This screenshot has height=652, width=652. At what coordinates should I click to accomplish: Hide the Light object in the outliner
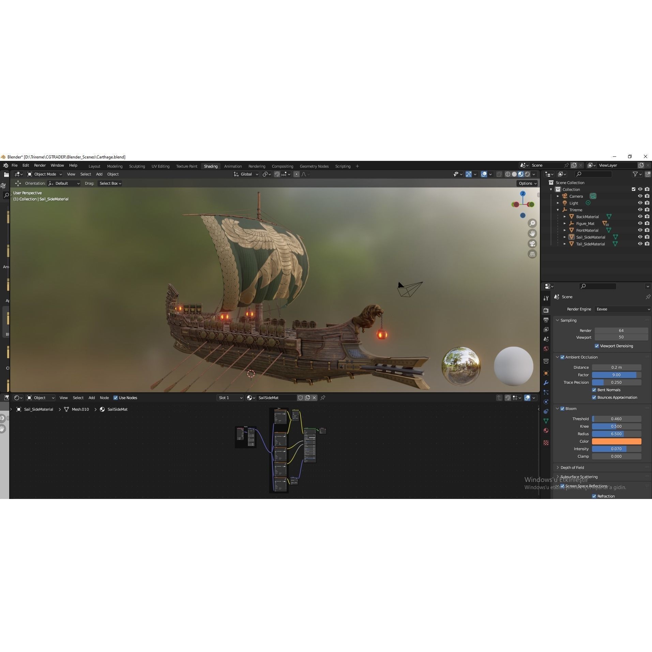pos(640,203)
